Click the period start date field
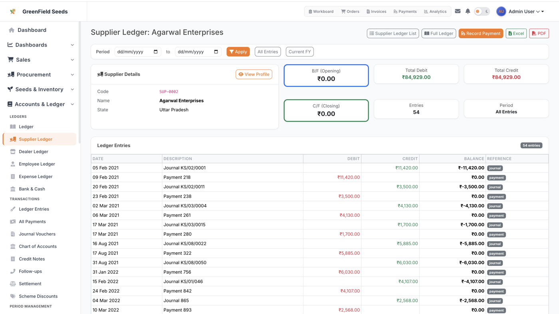 coord(138,52)
